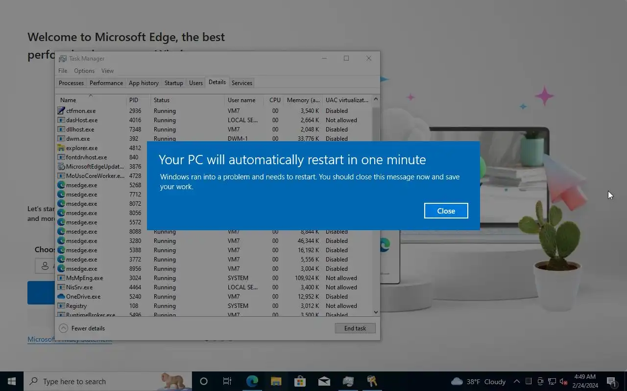This screenshot has height=391, width=627.
Task: Collapse Task Manager with Fewer details
Action: tap(82, 328)
